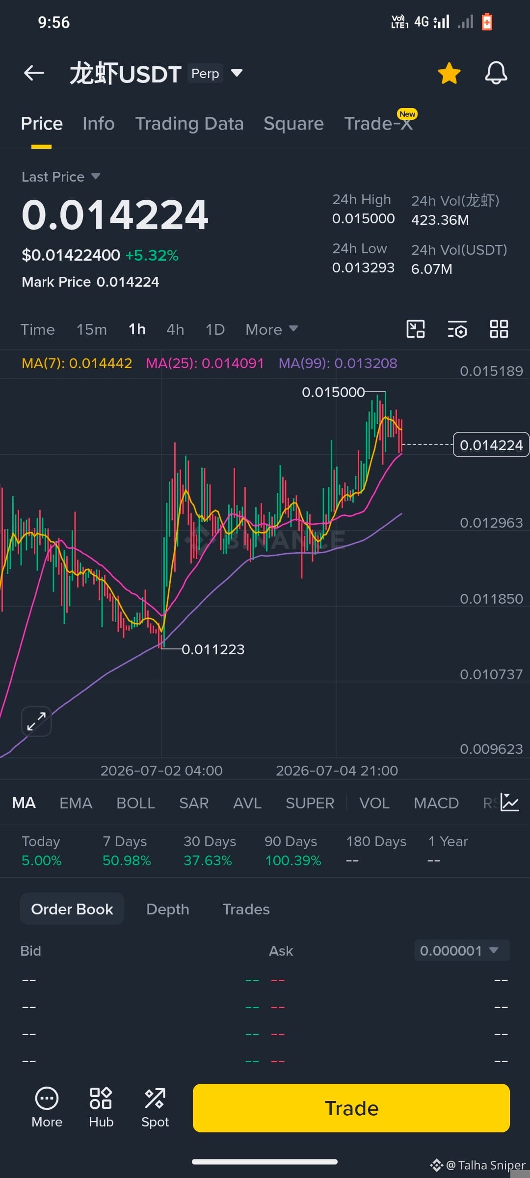Tap the 24h High value 0.015000
This screenshot has width=530, height=1178.
364,219
